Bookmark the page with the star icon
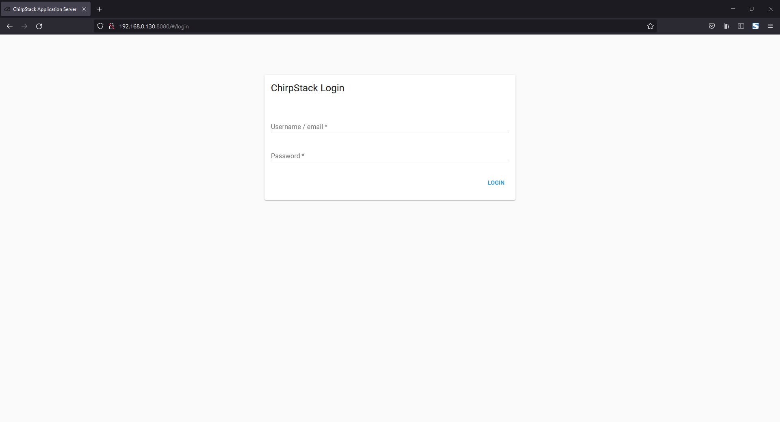Viewport: 780px width, 422px height. click(x=650, y=26)
